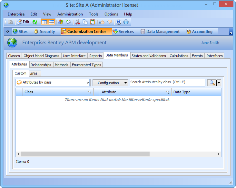This screenshot has height=188, width=236.
Task: Click Enterprise: Bentley APM development heading
Action: 64,43
